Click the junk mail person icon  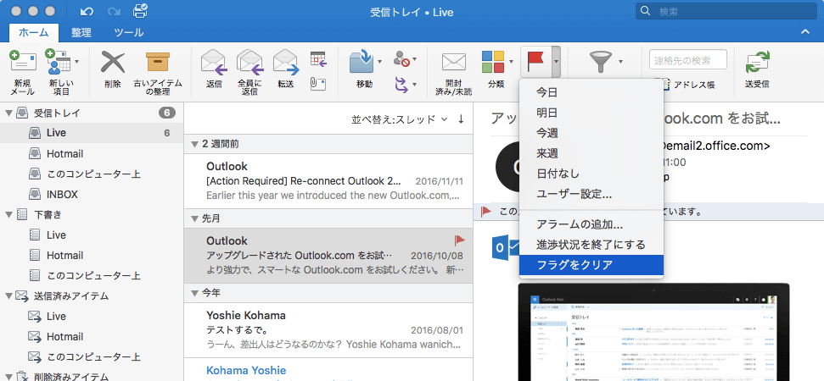pos(401,59)
